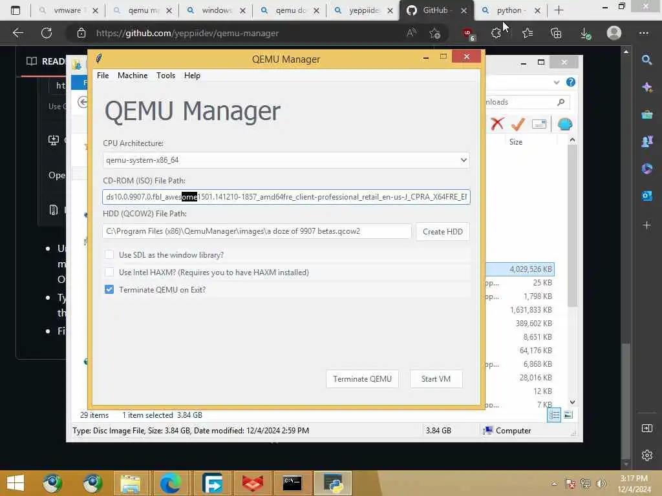Open a new browser tab
The height and width of the screenshot is (496, 662).
(559, 10)
